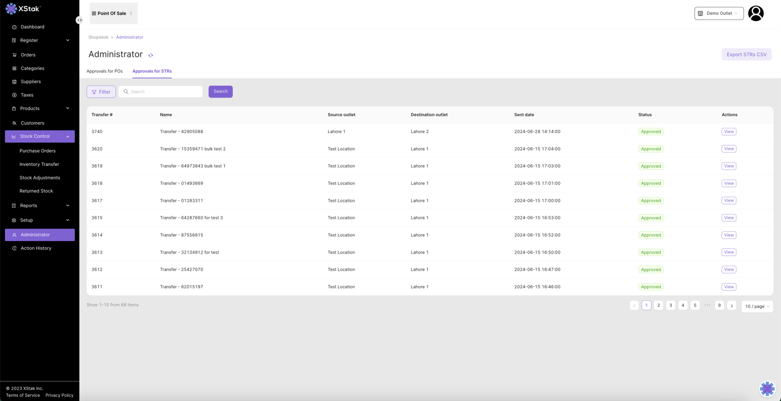Open the Filter options

[101, 92]
